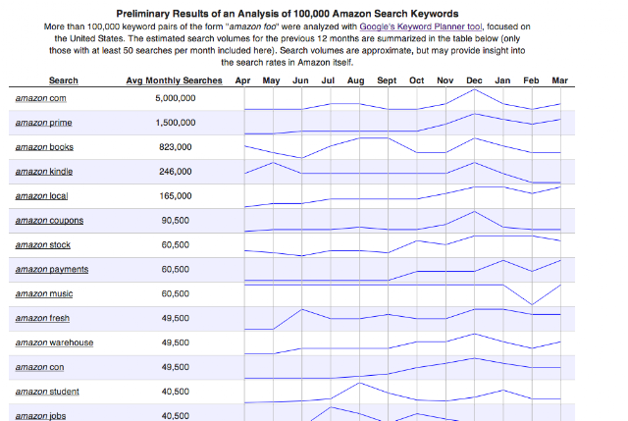Click the amazon fresh trend sparkline
Image resolution: width=628 pixels, height=421 pixels.
tap(402, 319)
